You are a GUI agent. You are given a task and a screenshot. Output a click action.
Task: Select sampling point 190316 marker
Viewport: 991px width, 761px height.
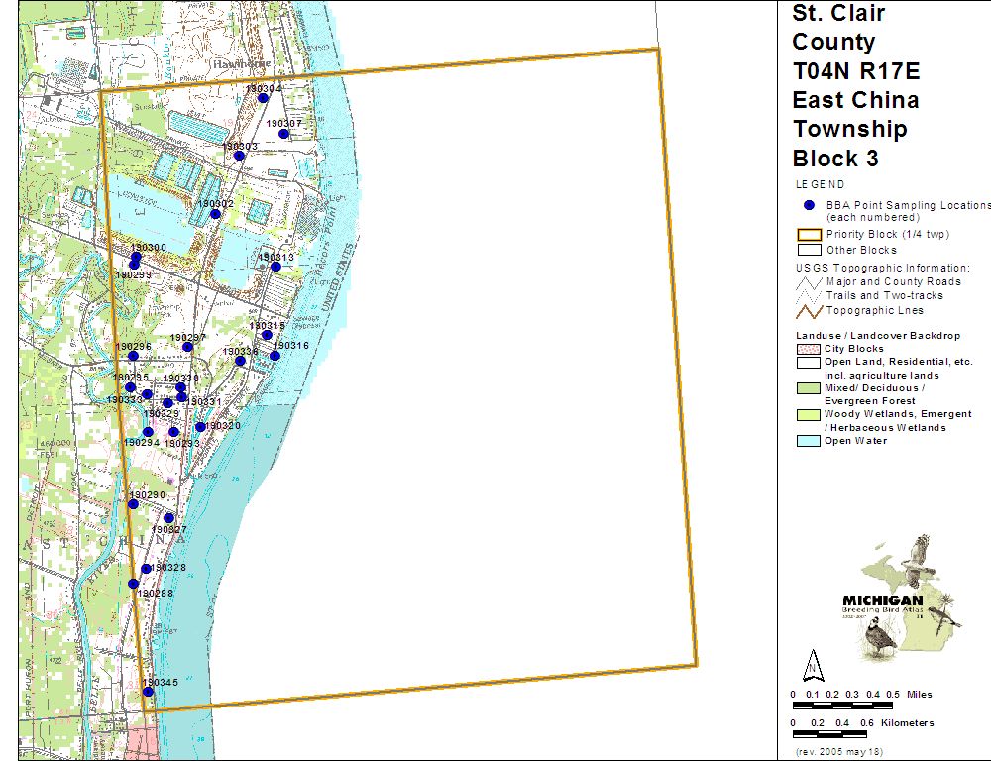coord(275,355)
